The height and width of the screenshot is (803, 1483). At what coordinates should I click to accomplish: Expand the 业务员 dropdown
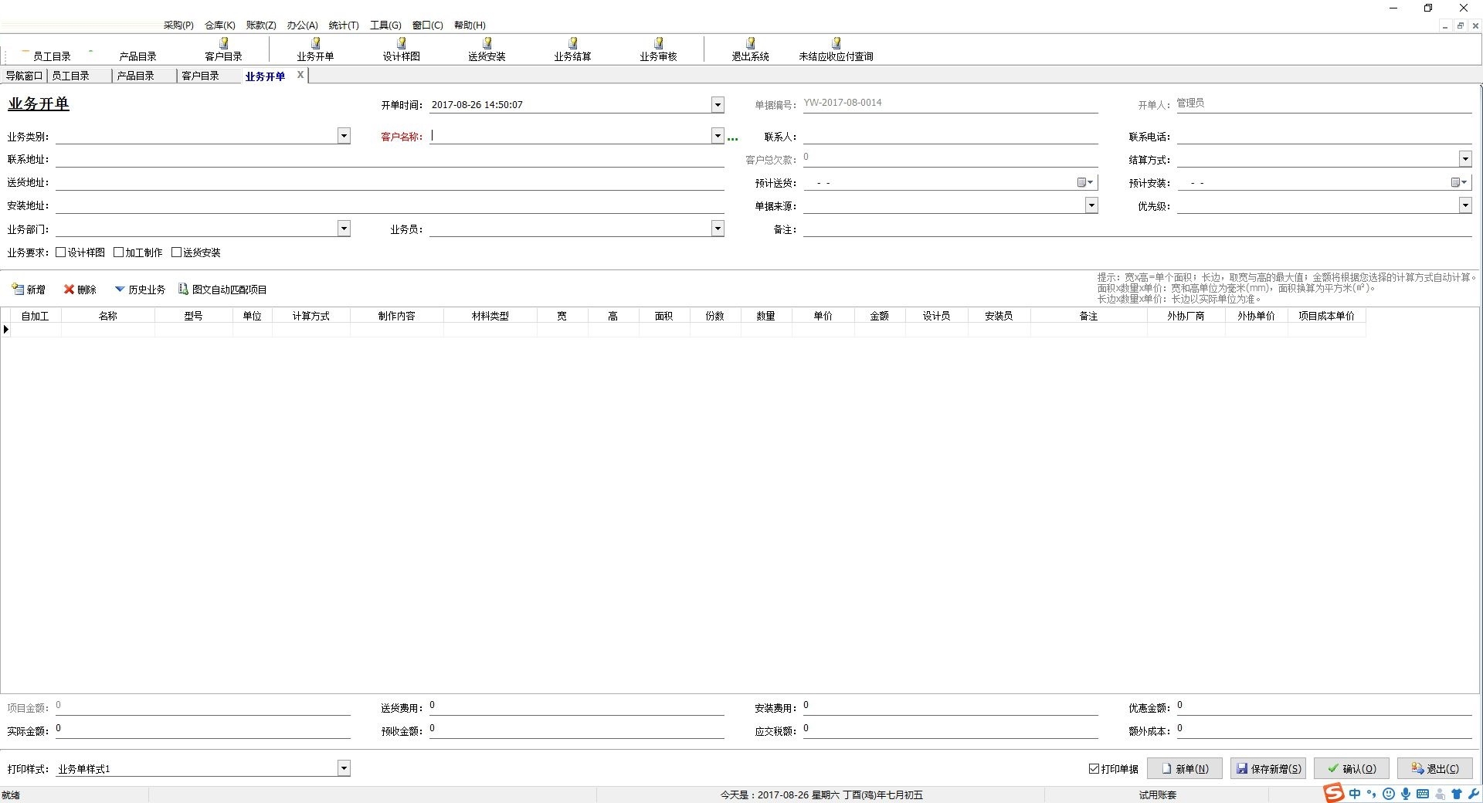pos(718,229)
